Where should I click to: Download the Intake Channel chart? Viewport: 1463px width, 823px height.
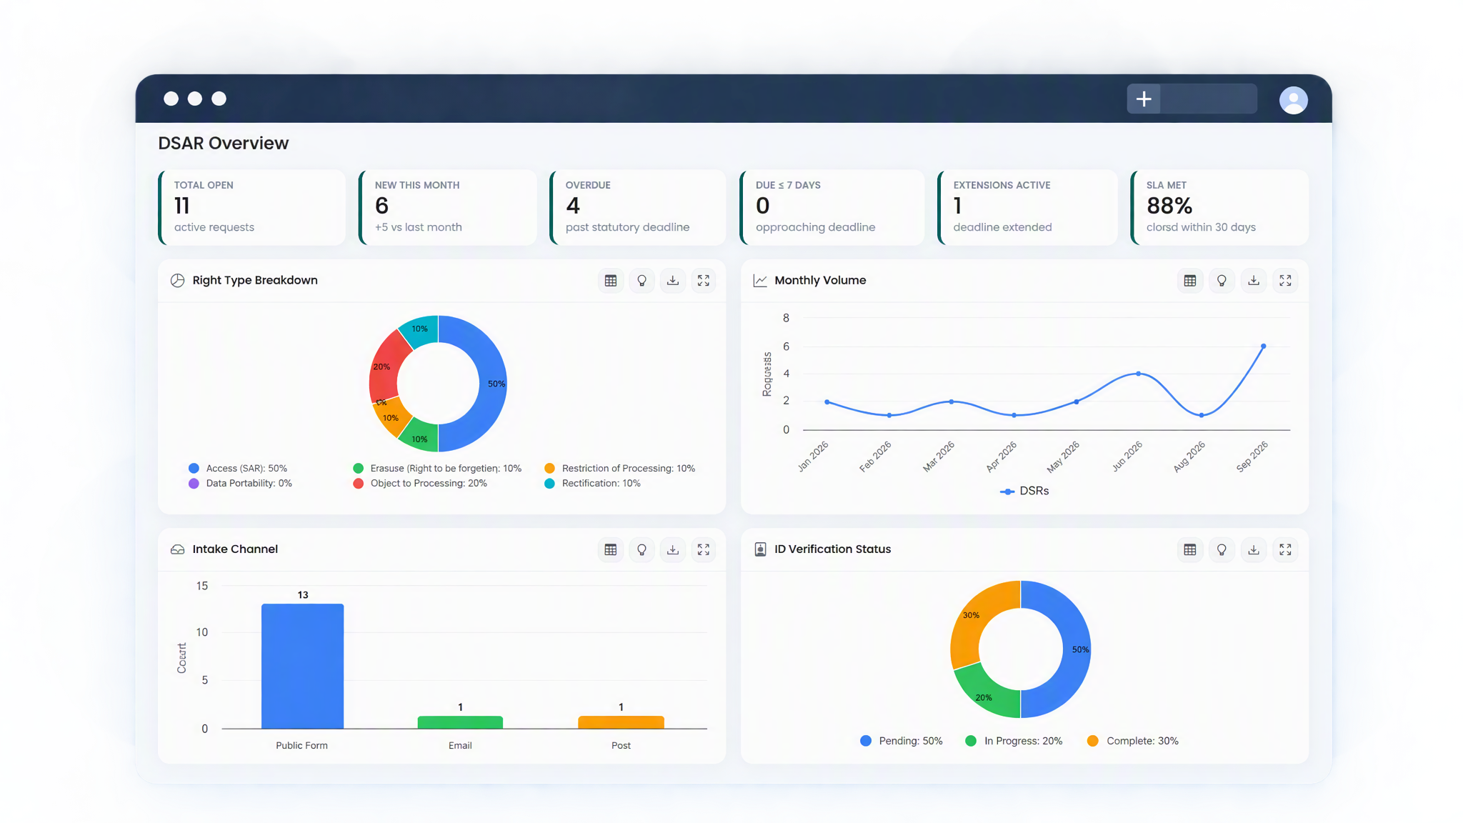[673, 549]
